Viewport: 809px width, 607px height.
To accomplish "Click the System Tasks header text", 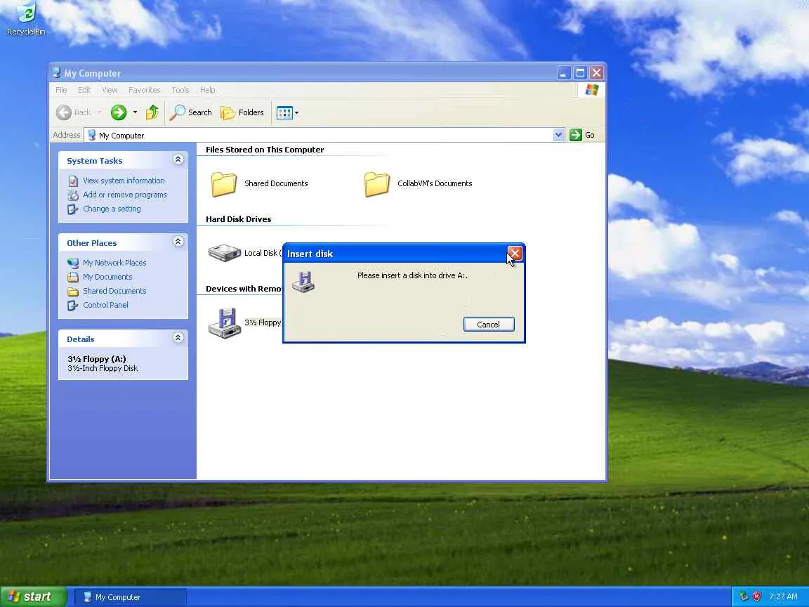I will pyautogui.click(x=94, y=161).
